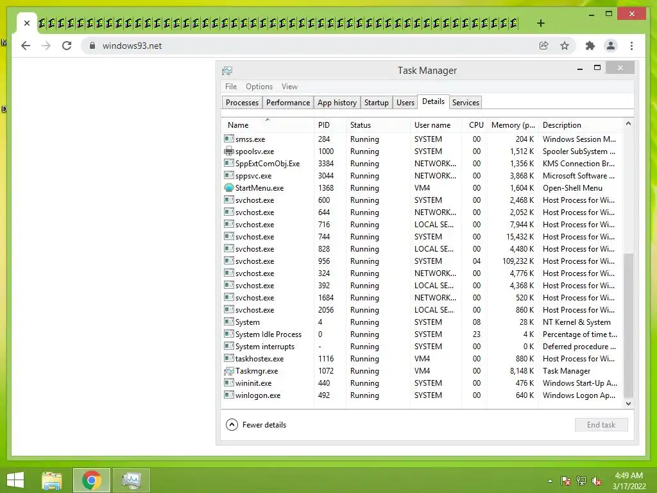Click the Chrome taskbar icon
The width and height of the screenshot is (657, 493).
(x=91, y=480)
